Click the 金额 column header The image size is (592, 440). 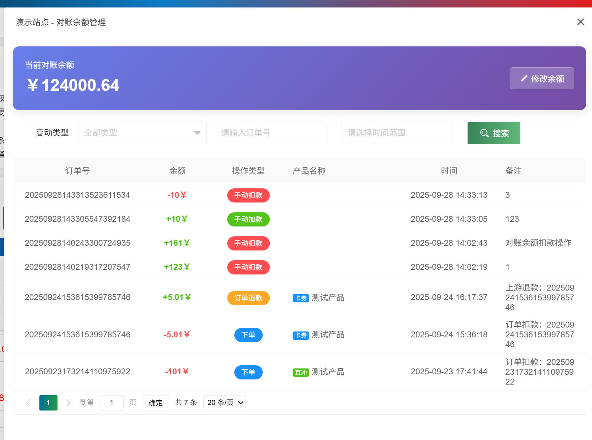(x=177, y=171)
